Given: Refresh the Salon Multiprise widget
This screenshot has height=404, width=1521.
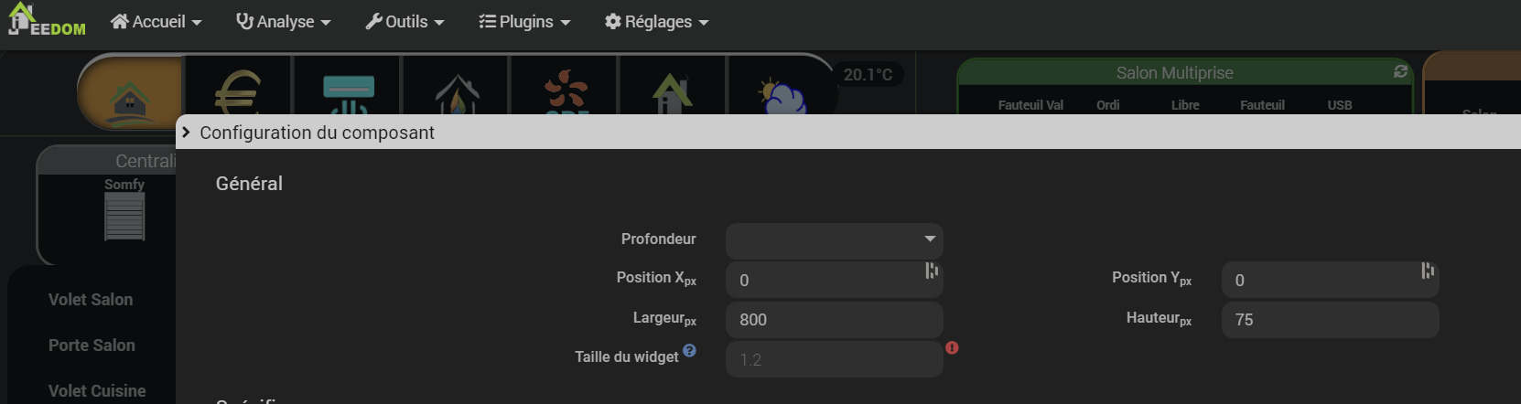Looking at the screenshot, I should [x=1400, y=71].
